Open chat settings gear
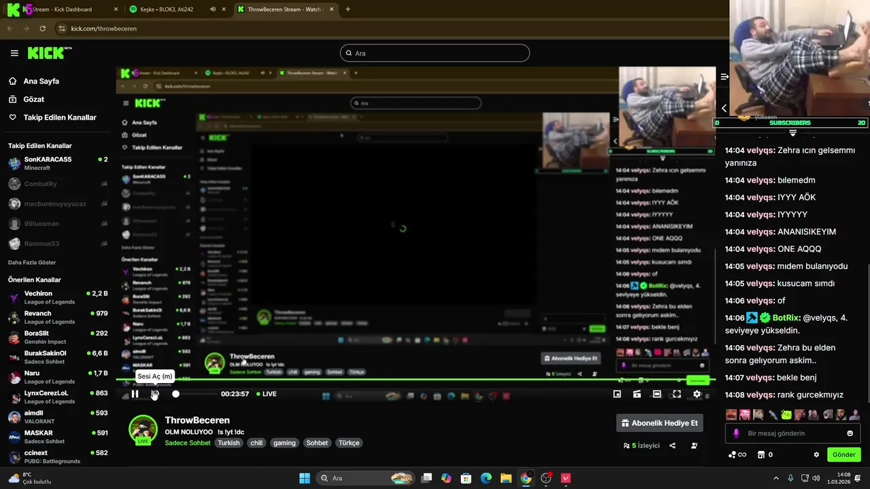The width and height of the screenshot is (870, 489). pyautogui.click(x=816, y=454)
